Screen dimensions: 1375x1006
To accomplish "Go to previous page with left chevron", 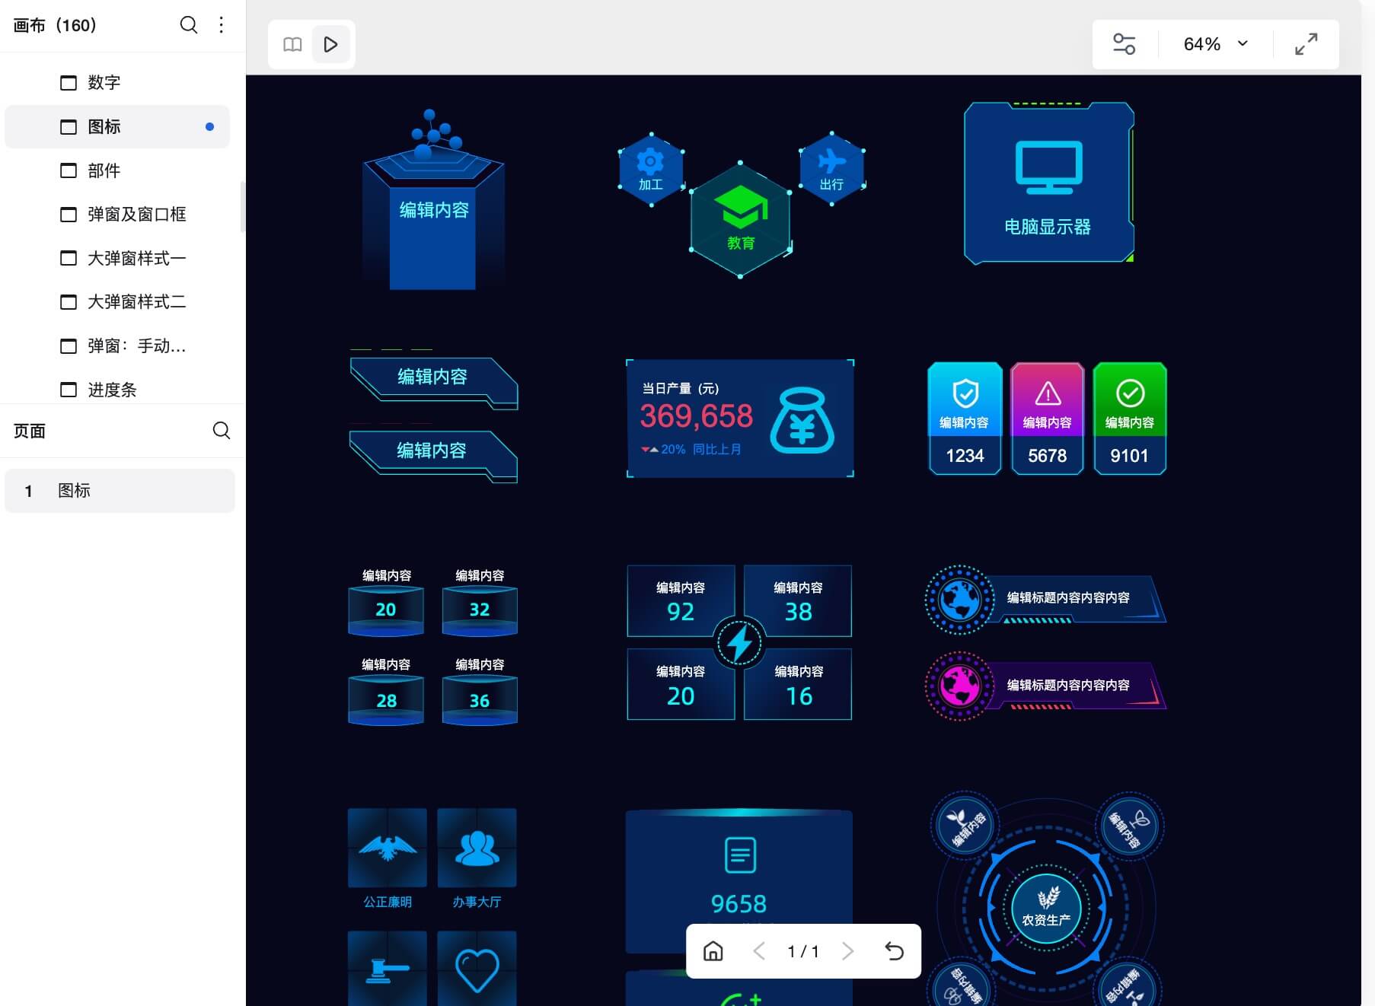I will (758, 951).
